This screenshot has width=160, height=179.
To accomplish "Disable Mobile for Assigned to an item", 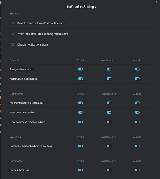I will [x=137, y=69].
